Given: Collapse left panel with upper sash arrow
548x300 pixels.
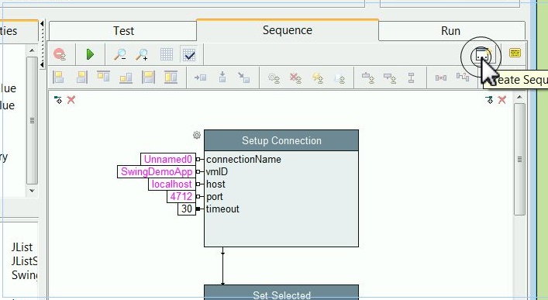Looking at the screenshot, I should click(43, 24).
